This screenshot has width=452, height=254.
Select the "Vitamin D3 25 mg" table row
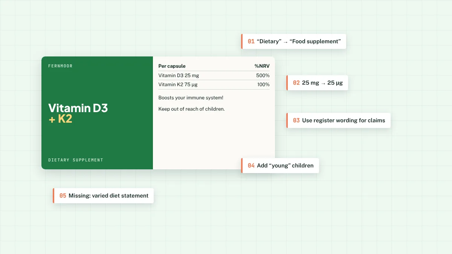click(214, 76)
